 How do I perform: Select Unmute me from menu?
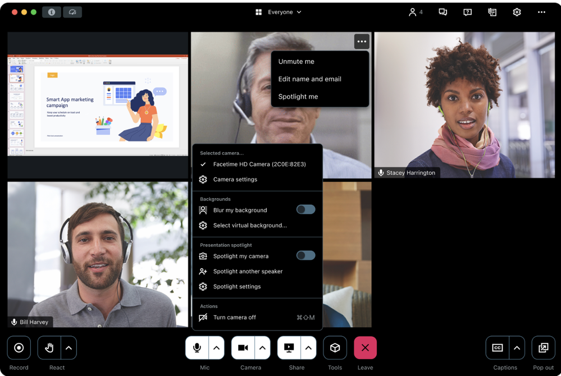[297, 61]
